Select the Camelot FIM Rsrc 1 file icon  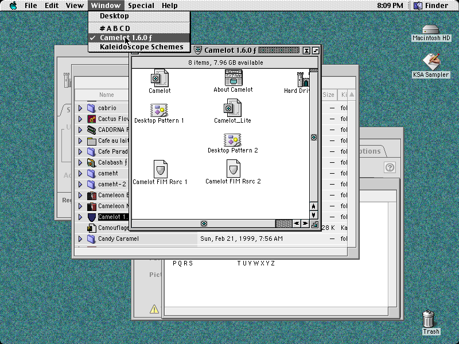pos(161,169)
